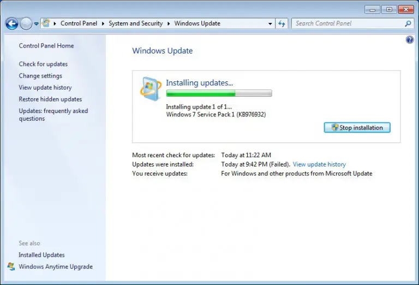Click the Stop installation button
The image size is (419, 285).
point(357,128)
